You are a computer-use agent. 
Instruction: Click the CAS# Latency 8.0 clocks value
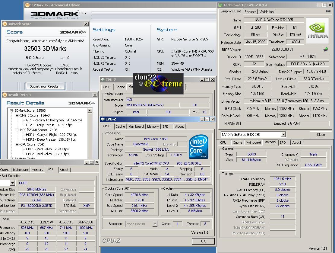pyautogui.click(x=283, y=190)
